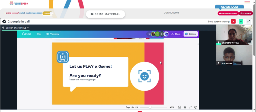Click the purple dragon collaborator avatar
The height and width of the screenshot is (112, 256).
(166, 34)
